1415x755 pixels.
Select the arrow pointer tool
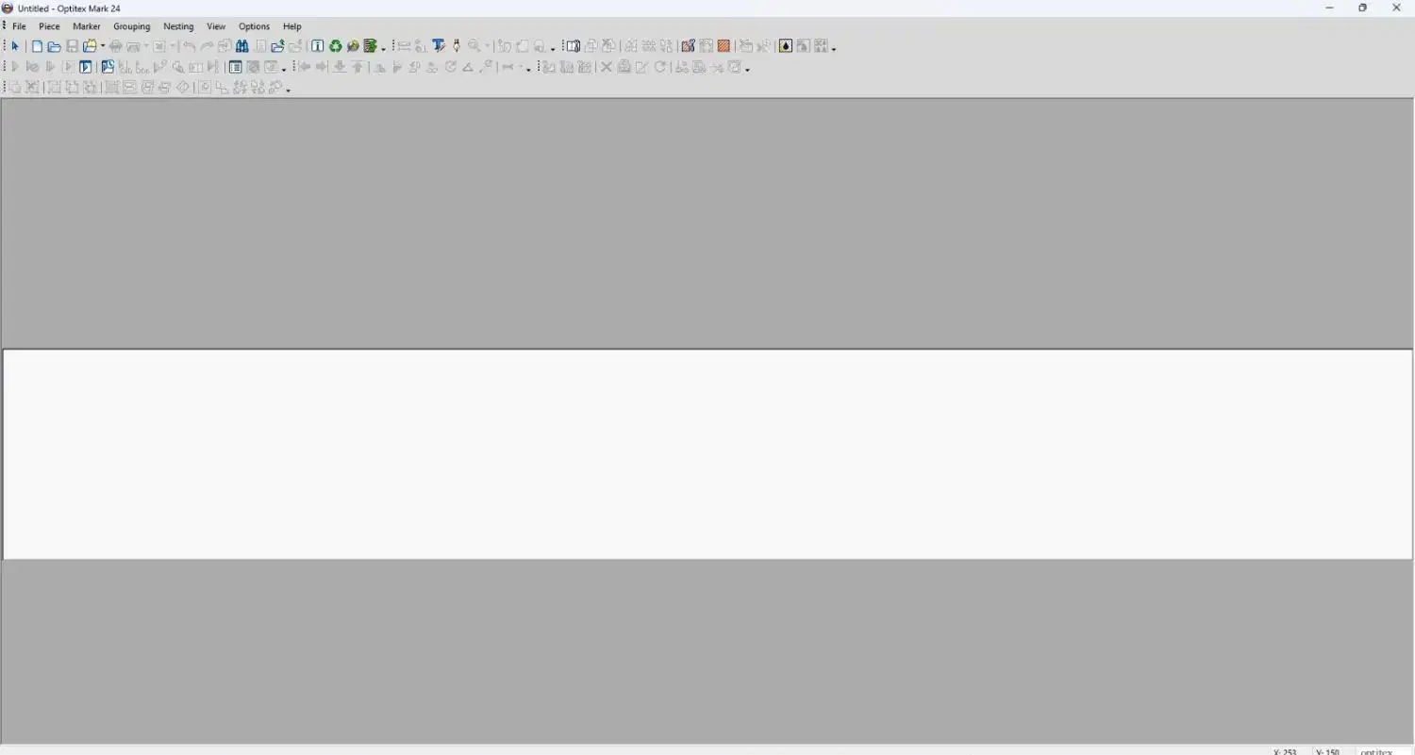tap(15, 46)
